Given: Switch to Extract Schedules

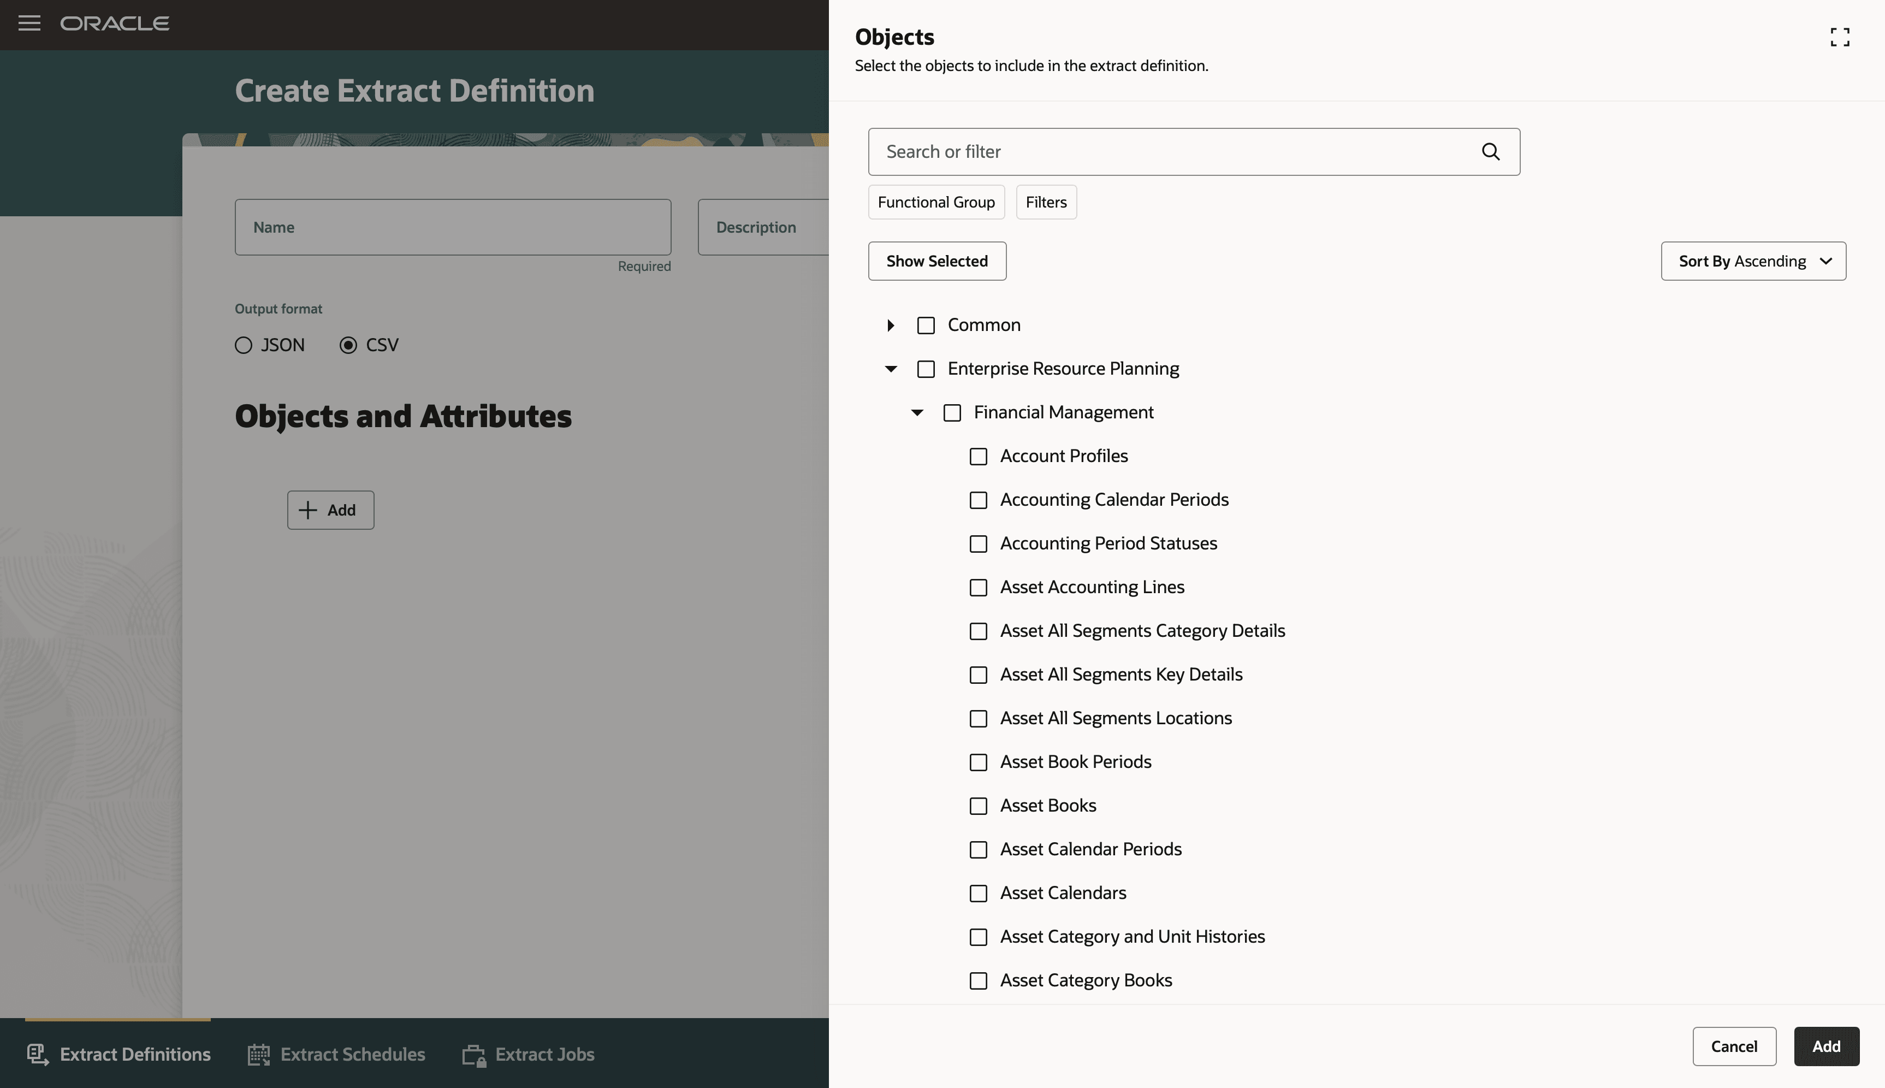Looking at the screenshot, I should point(352,1054).
